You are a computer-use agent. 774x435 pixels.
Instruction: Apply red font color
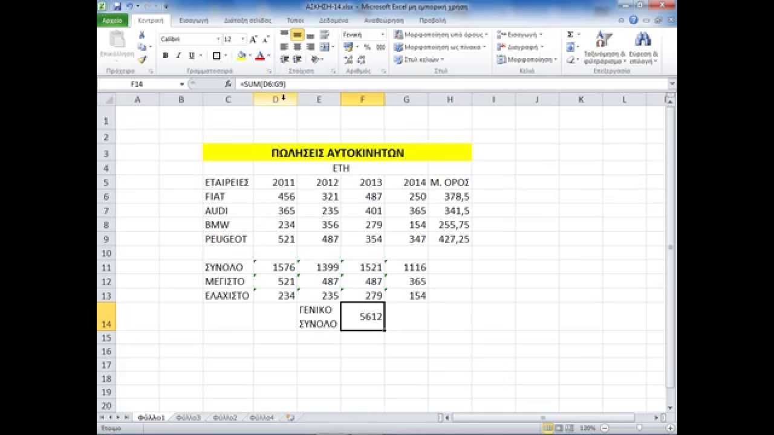(x=260, y=56)
